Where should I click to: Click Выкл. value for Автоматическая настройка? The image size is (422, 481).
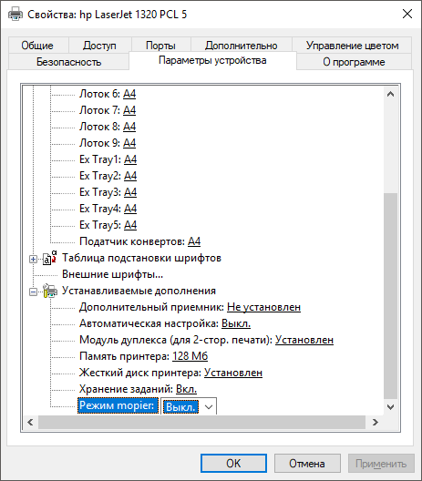click(236, 323)
